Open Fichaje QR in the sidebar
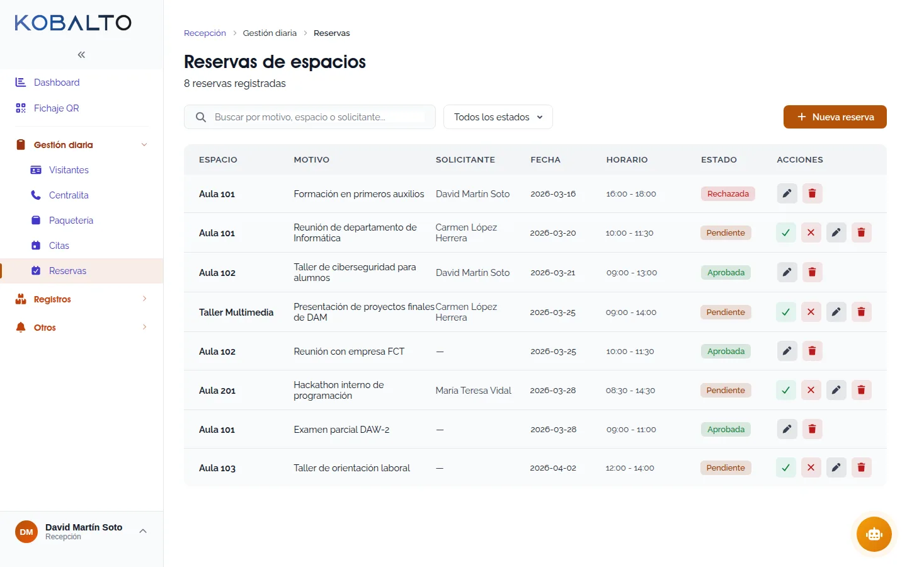 pyautogui.click(x=81, y=108)
